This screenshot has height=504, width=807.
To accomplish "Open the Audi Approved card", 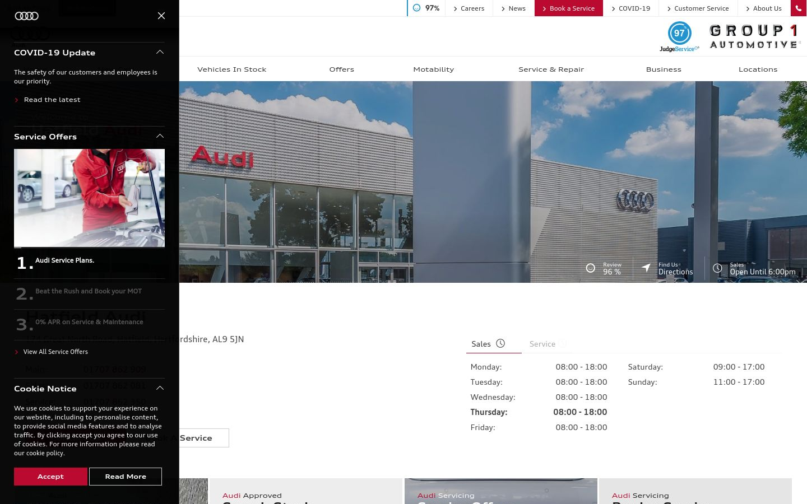I will 305,491.
